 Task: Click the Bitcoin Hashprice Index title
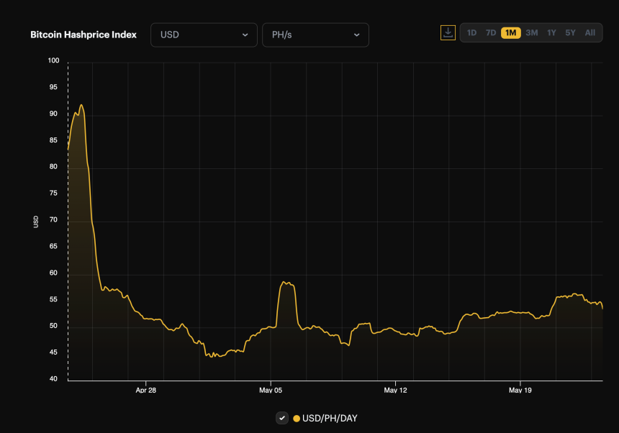(x=83, y=35)
